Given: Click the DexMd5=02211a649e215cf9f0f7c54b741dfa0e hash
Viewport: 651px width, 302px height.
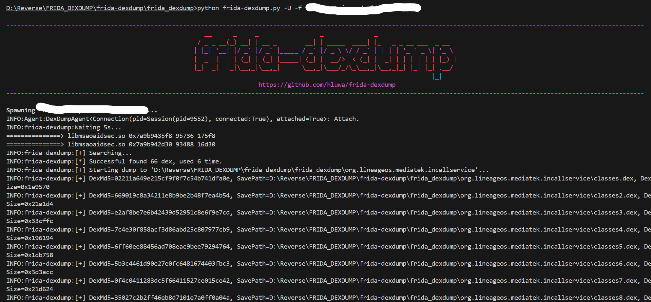Looking at the screenshot, I should [x=160, y=179].
